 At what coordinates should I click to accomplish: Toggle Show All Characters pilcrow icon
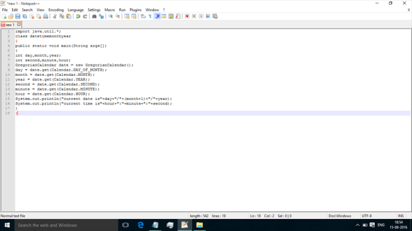(150, 16)
